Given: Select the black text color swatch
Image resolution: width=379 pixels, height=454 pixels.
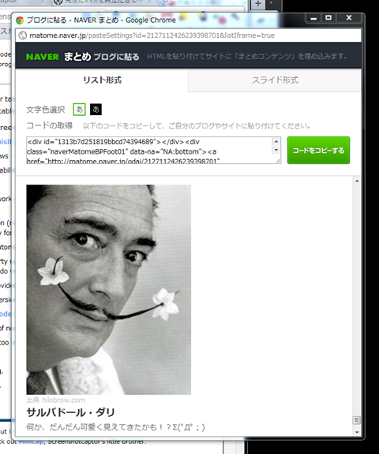Looking at the screenshot, I should (96, 110).
